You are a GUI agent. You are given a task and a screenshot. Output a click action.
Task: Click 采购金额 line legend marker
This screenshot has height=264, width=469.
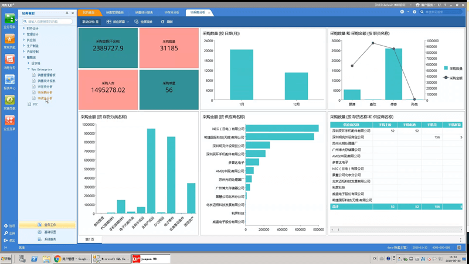446,78
